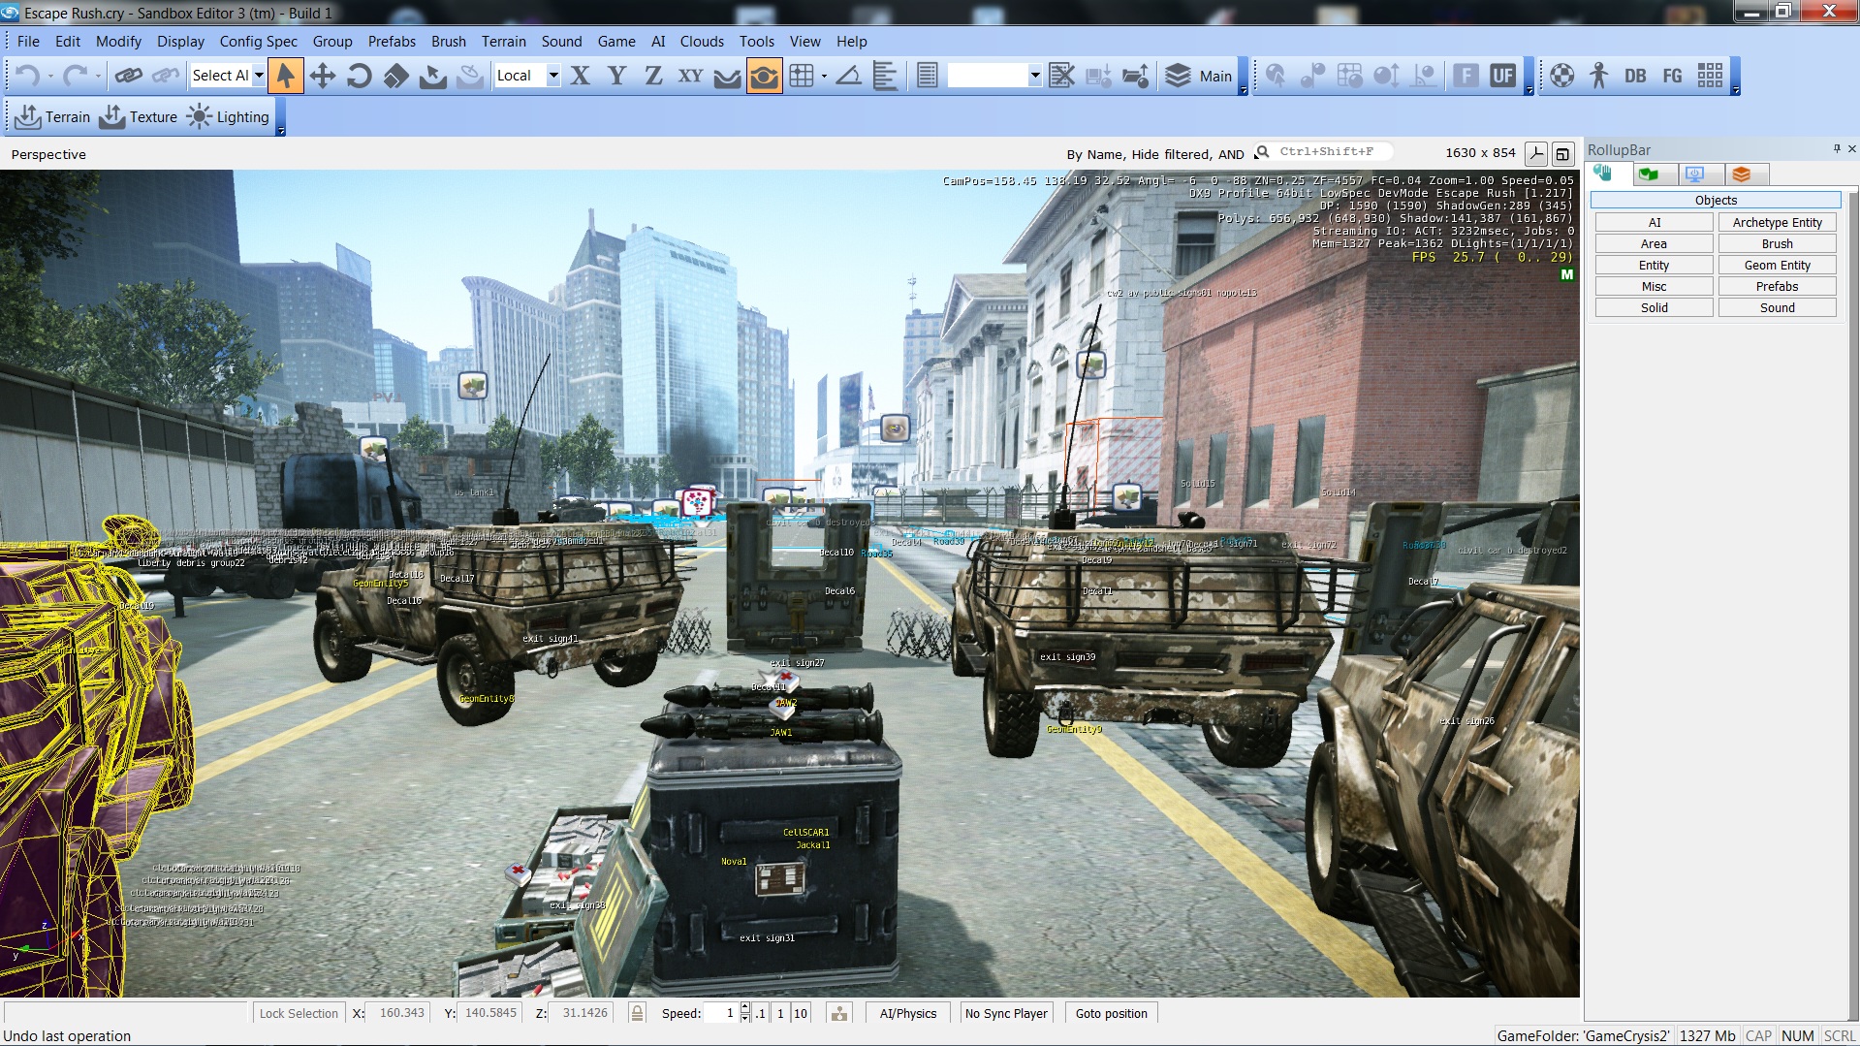This screenshot has width=1860, height=1046.
Task: Activate the Select mode arrow tool
Action: tap(285, 76)
